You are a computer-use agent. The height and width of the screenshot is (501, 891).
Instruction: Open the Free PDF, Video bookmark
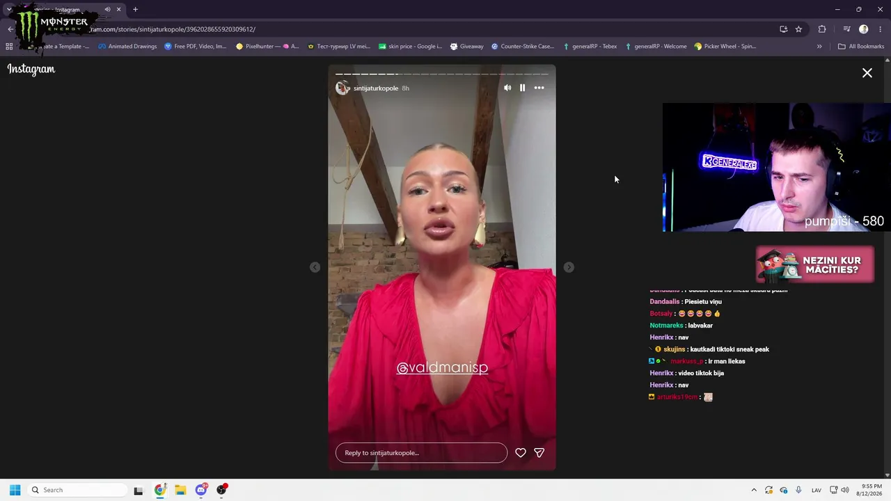coord(196,47)
